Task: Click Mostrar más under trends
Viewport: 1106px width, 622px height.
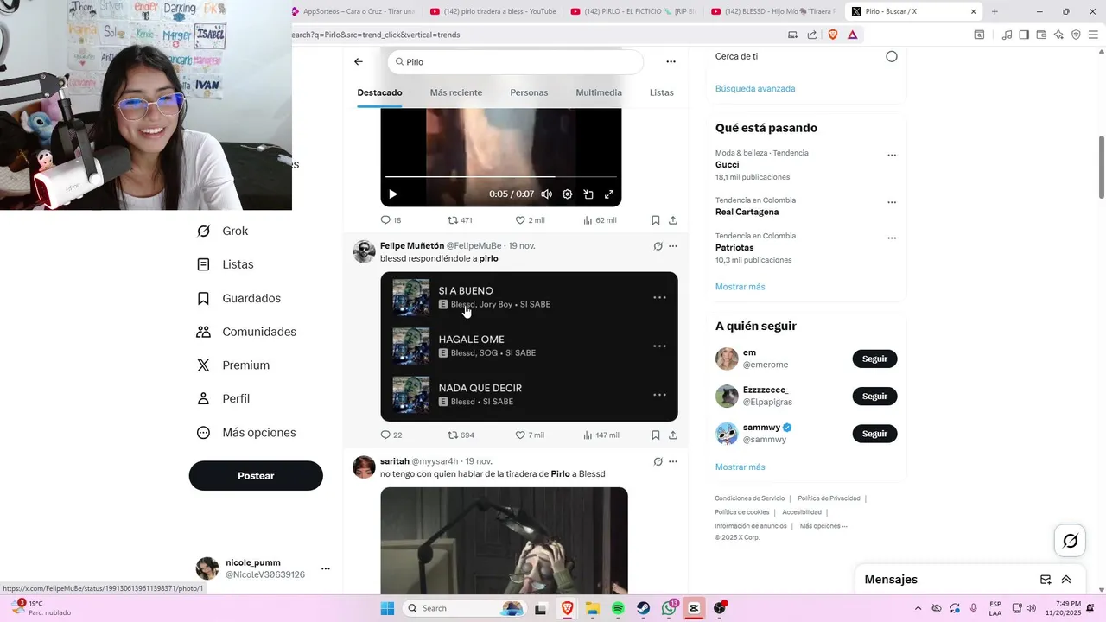Action: 740,287
